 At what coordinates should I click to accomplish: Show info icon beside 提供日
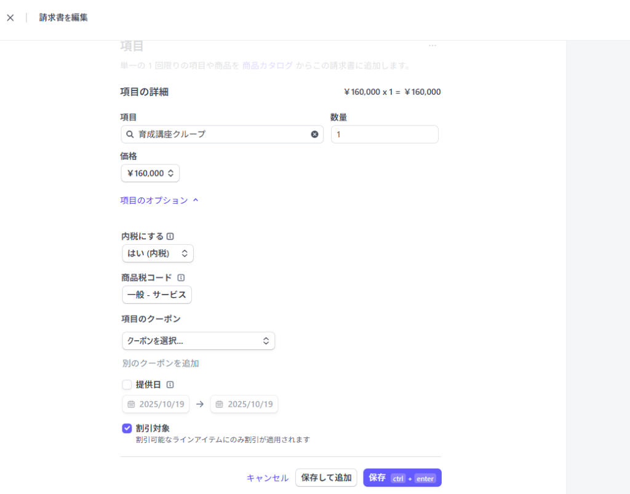(170, 385)
